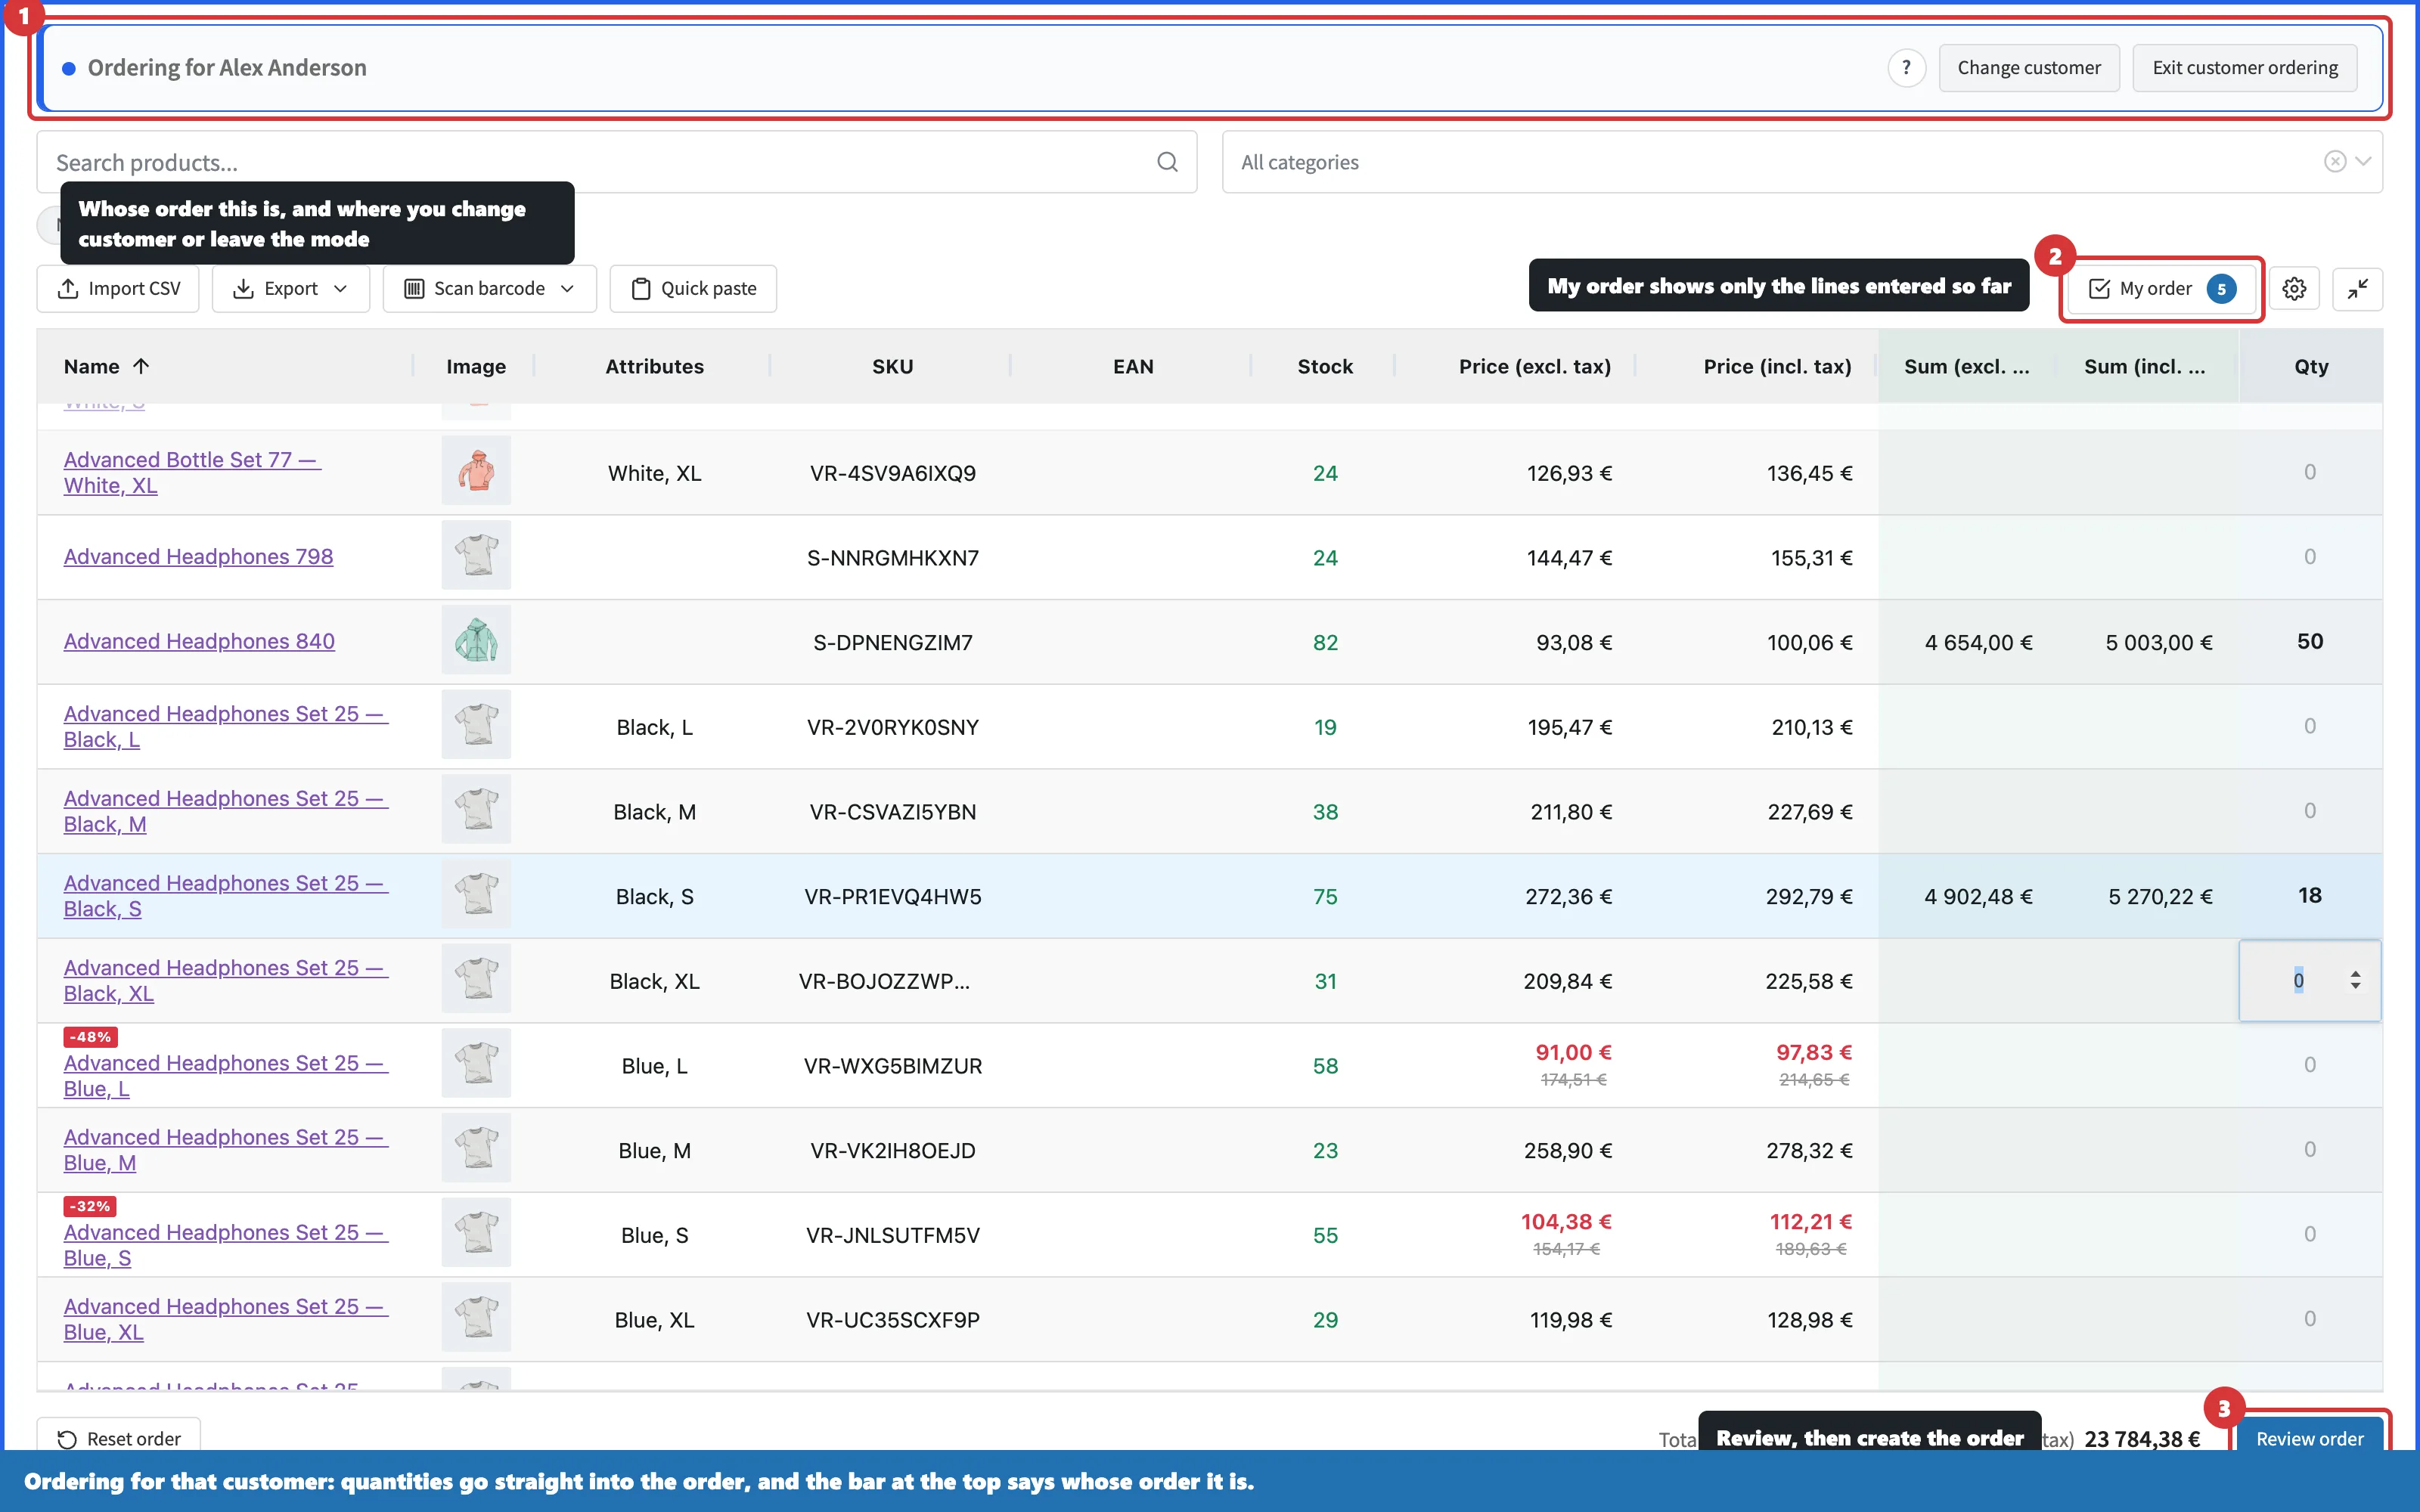Open the help question mark button
2420x1512 pixels.
coord(1906,68)
